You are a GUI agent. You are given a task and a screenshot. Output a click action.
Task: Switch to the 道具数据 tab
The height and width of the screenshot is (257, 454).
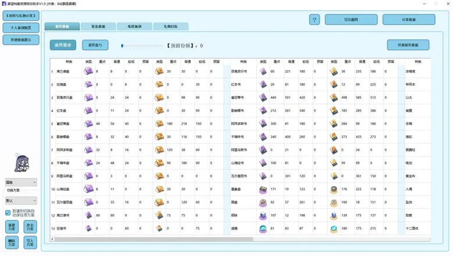click(62, 26)
